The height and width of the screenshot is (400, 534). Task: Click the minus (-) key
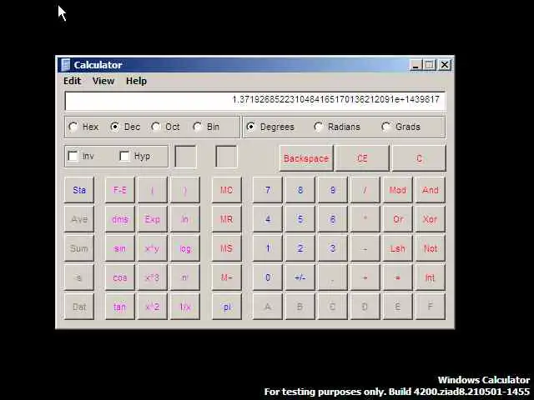[365, 248]
